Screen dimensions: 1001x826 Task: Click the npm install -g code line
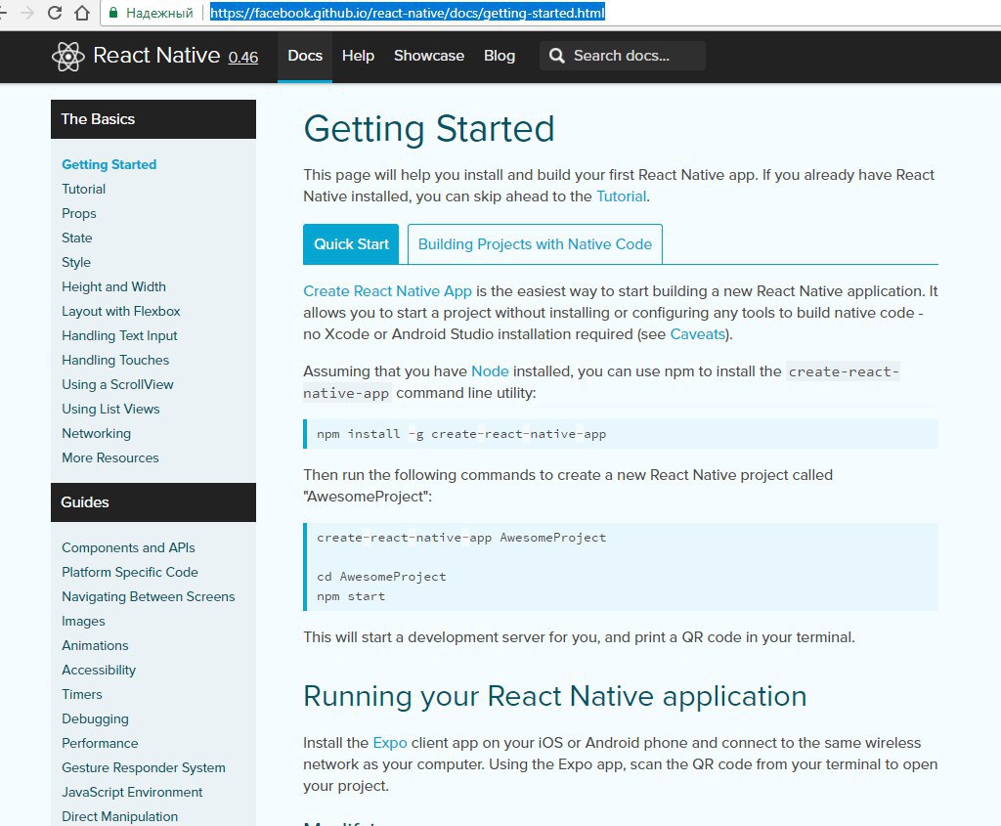click(461, 434)
